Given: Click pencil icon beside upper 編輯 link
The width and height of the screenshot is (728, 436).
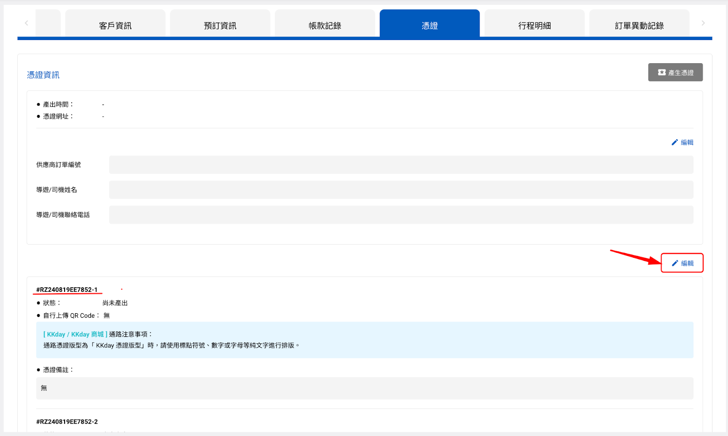Looking at the screenshot, I should pyautogui.click(x=675, y=142).
